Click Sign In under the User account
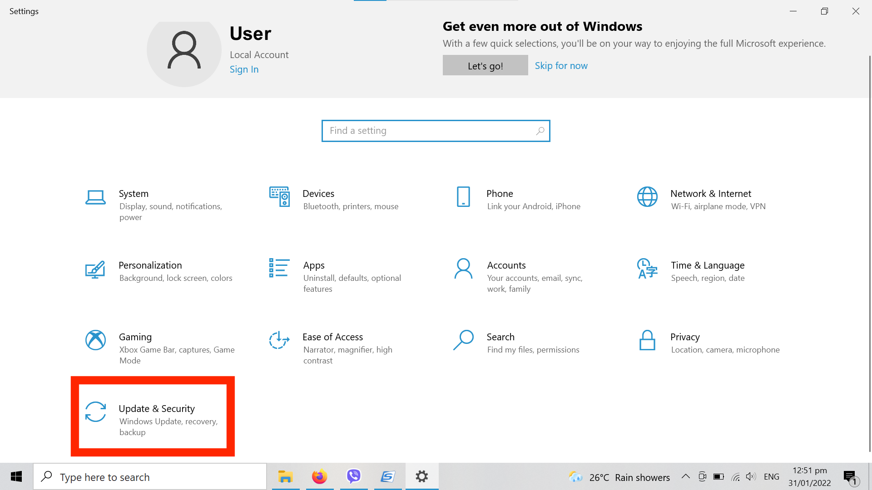872x490 pixels. tap(244, 69)
